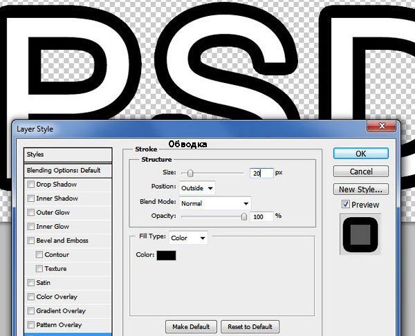Tick the Inner Glow checkbox
Viewport: 415px width, 336px height.
(31, 227)
